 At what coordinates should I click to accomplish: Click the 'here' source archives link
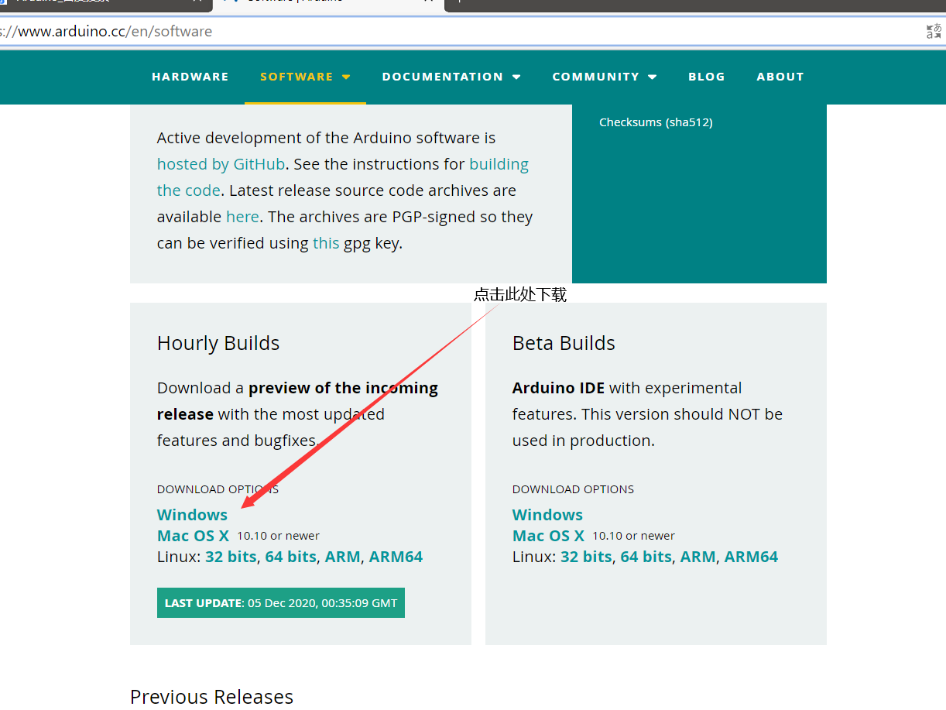click(242, 217)
